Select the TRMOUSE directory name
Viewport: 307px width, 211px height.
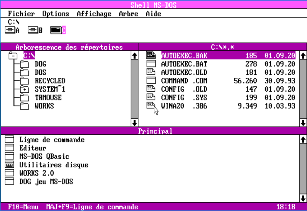coord(48,98)
